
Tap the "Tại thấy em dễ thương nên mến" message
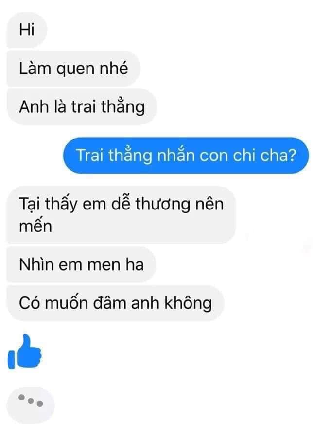pyautogui.click(x=121, y=215)
